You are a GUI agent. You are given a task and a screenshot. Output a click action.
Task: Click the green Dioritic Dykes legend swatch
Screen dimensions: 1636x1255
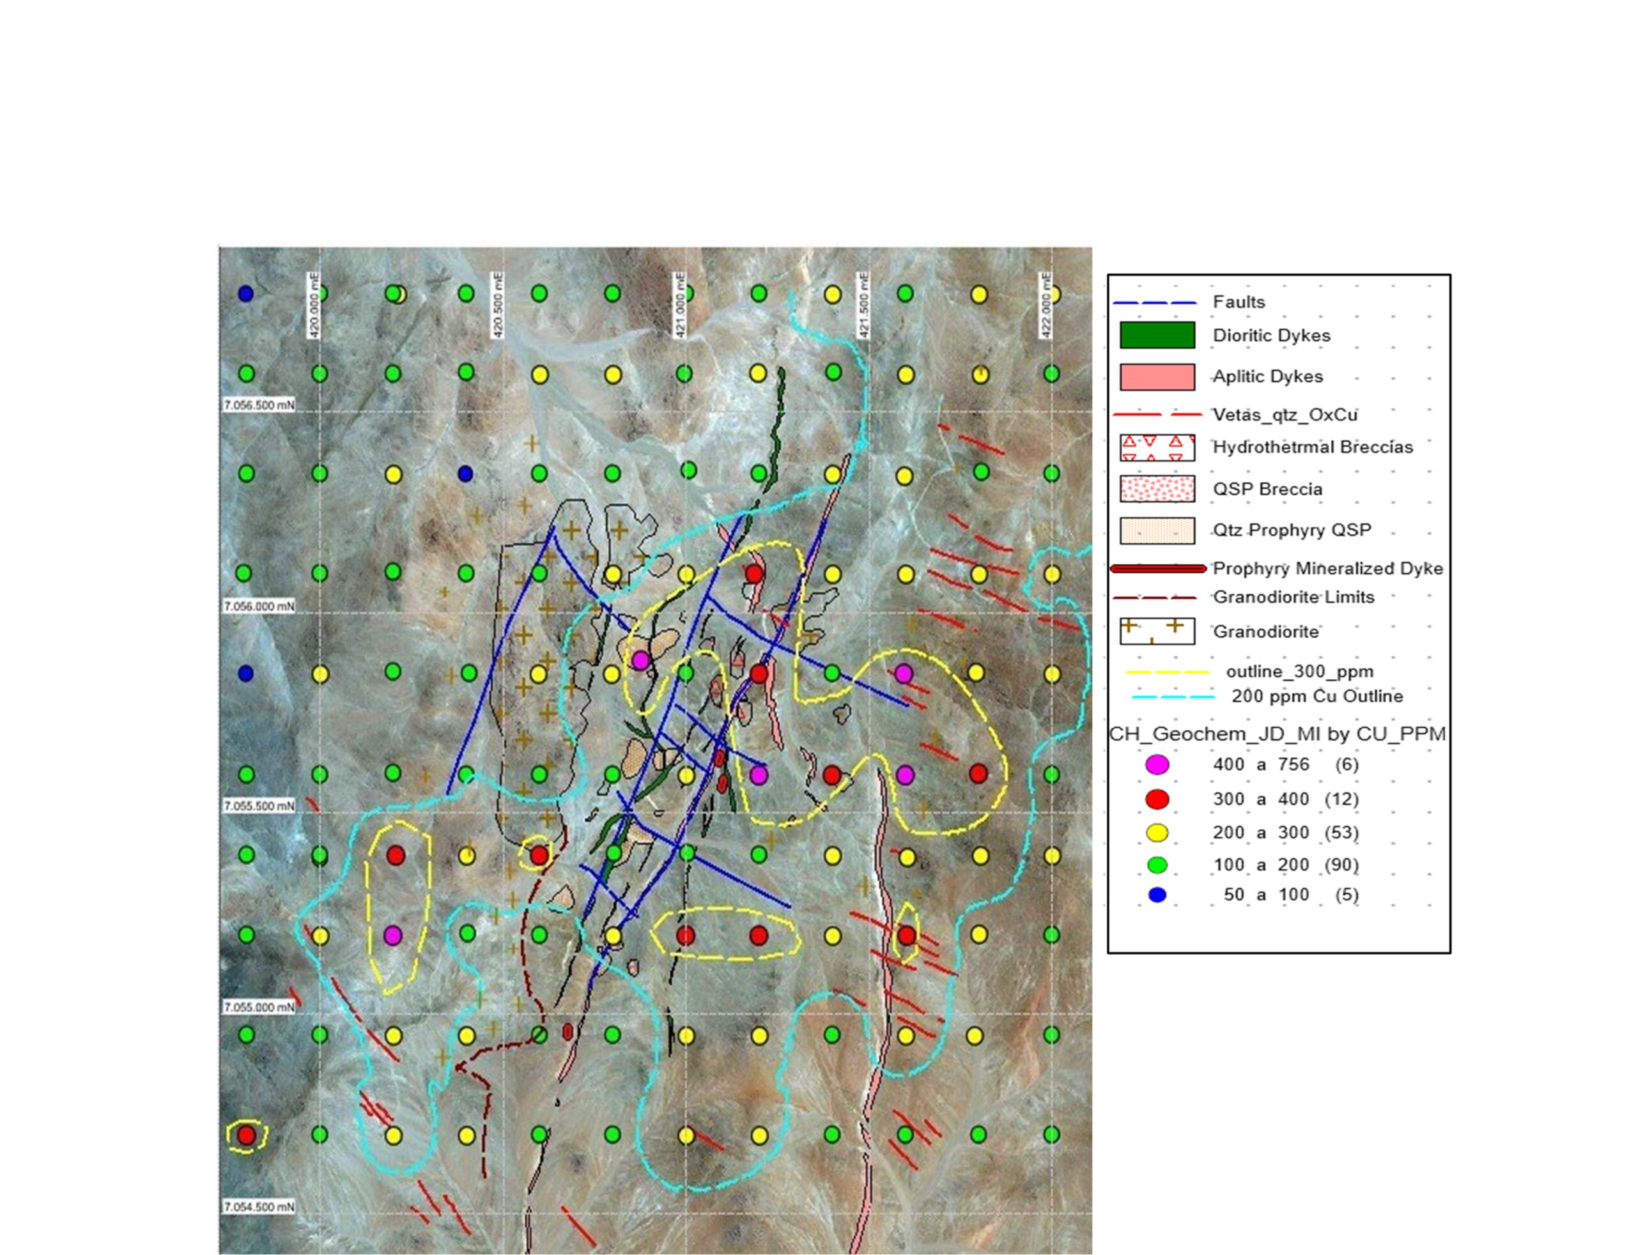click(1157, 335)
